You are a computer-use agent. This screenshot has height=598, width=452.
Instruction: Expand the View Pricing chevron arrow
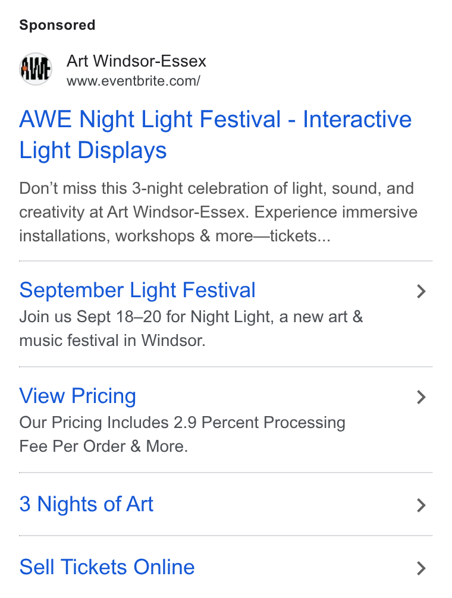pos(421,397)
